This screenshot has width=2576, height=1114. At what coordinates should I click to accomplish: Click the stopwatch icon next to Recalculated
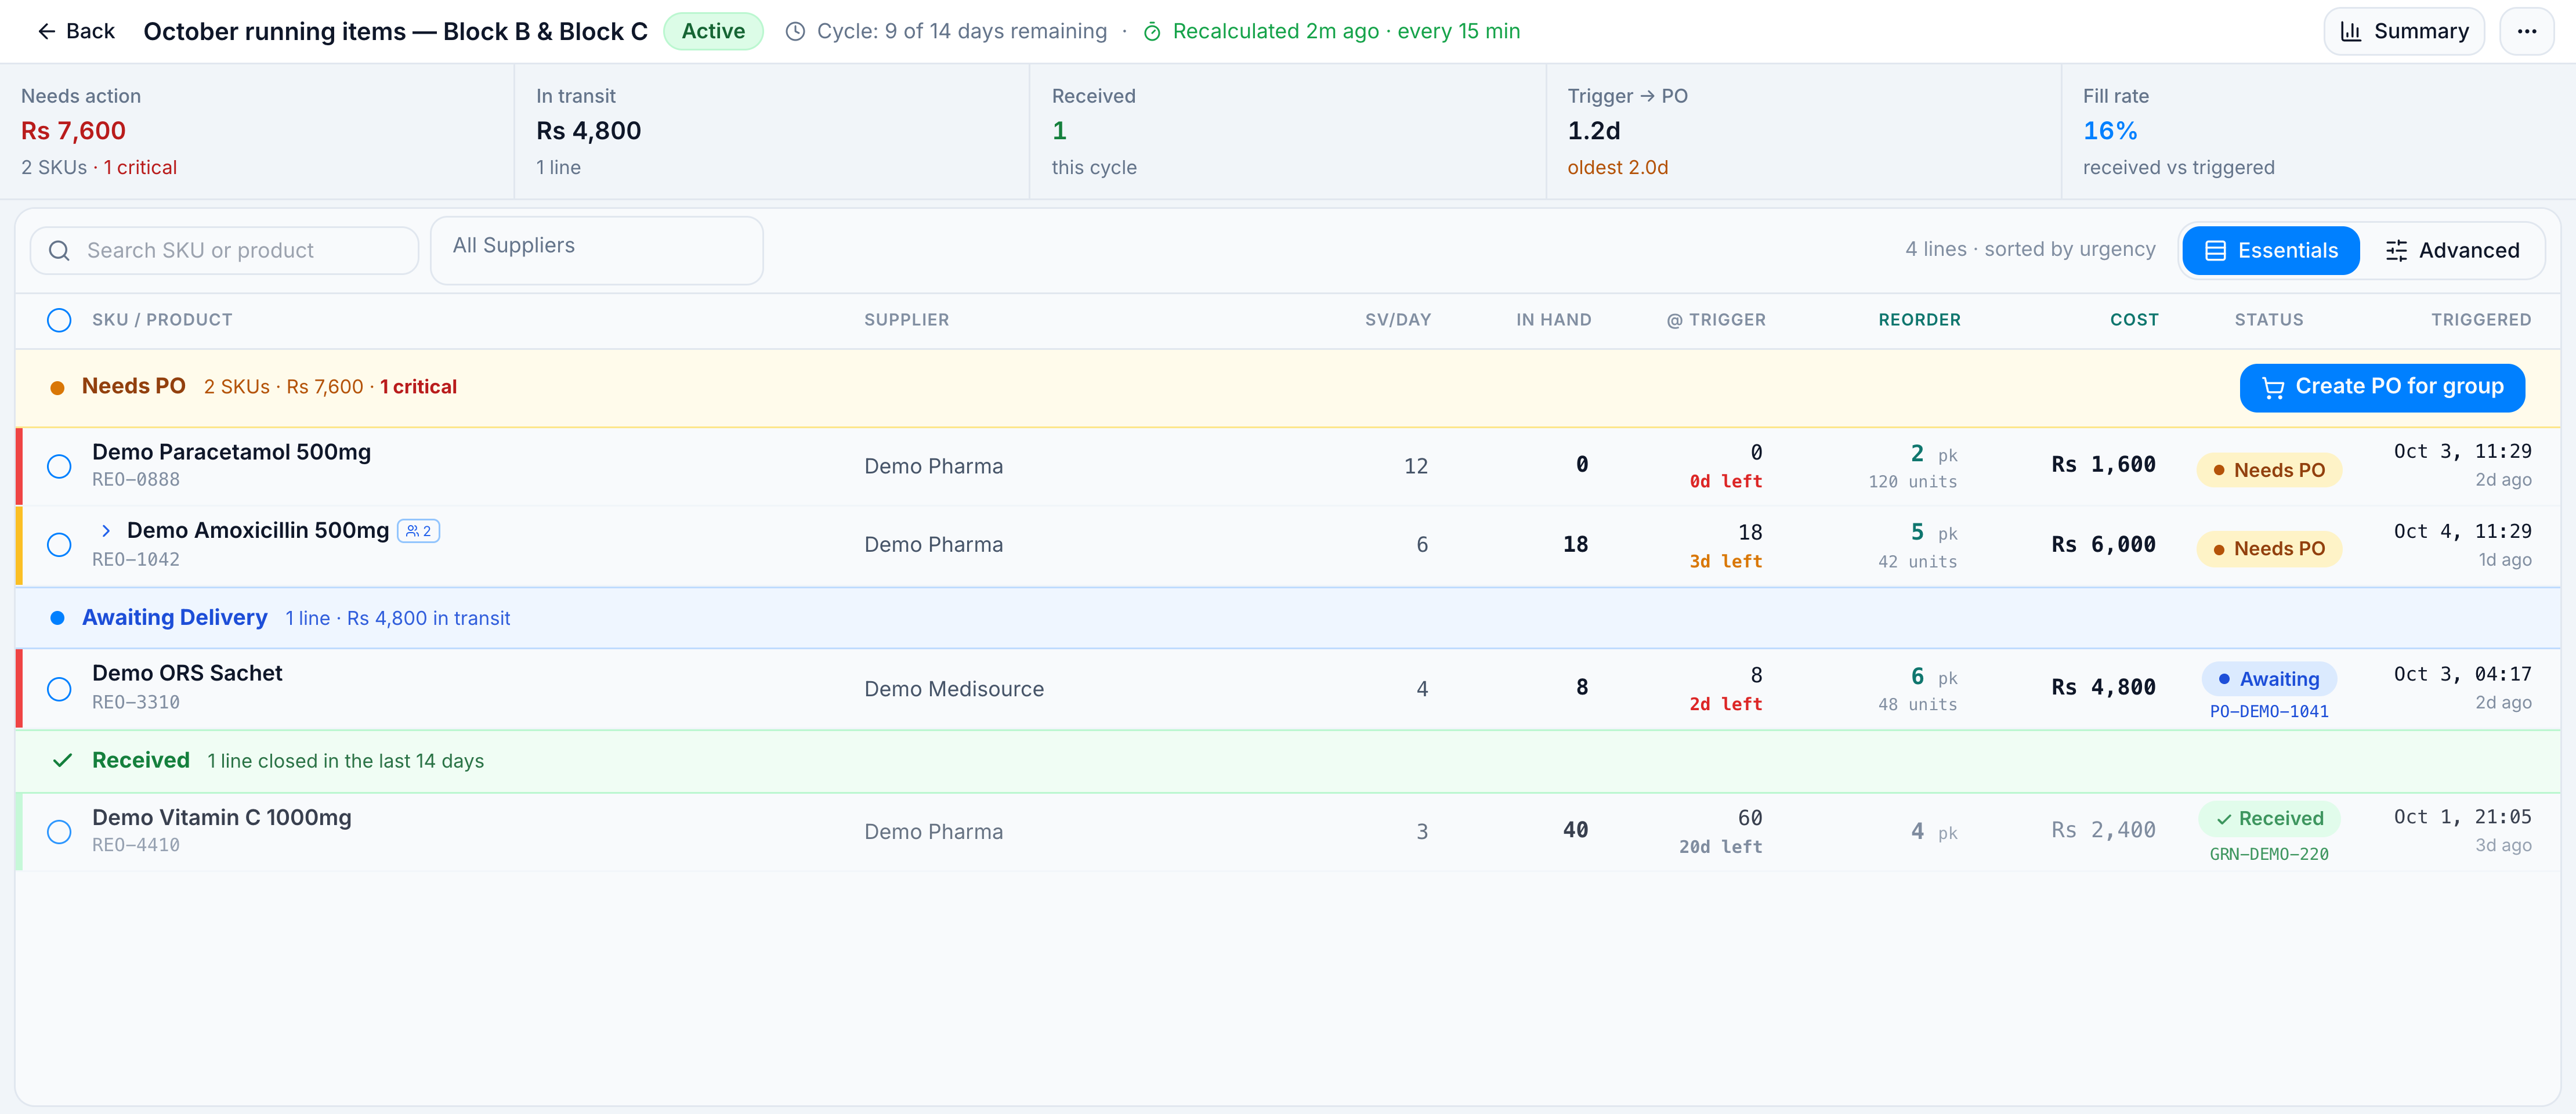[1152, 31]
